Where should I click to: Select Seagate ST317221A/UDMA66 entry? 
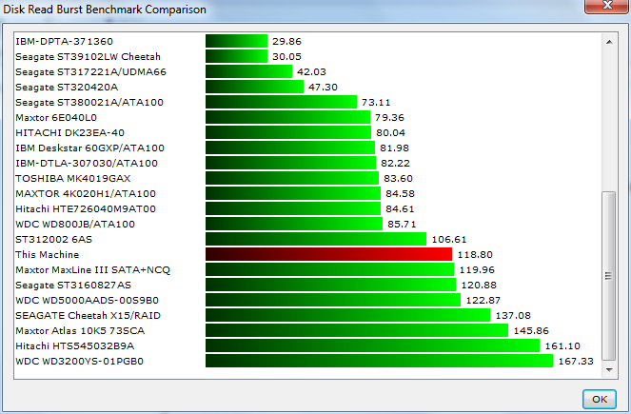point(90,72)
